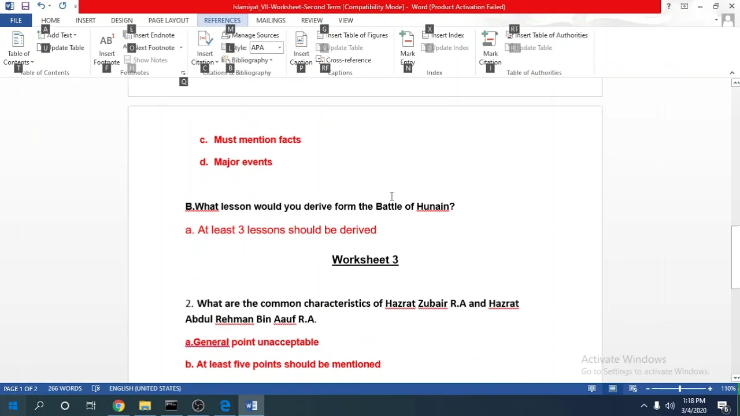This screenshot has width=740, height=416.
Task: Open OBS Studio from taskbar
Action: (198, 406)
